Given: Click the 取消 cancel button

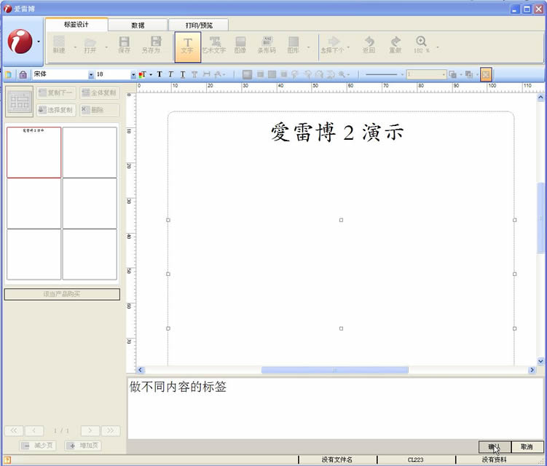Looking at the screenshot, I should click(527, 447).
